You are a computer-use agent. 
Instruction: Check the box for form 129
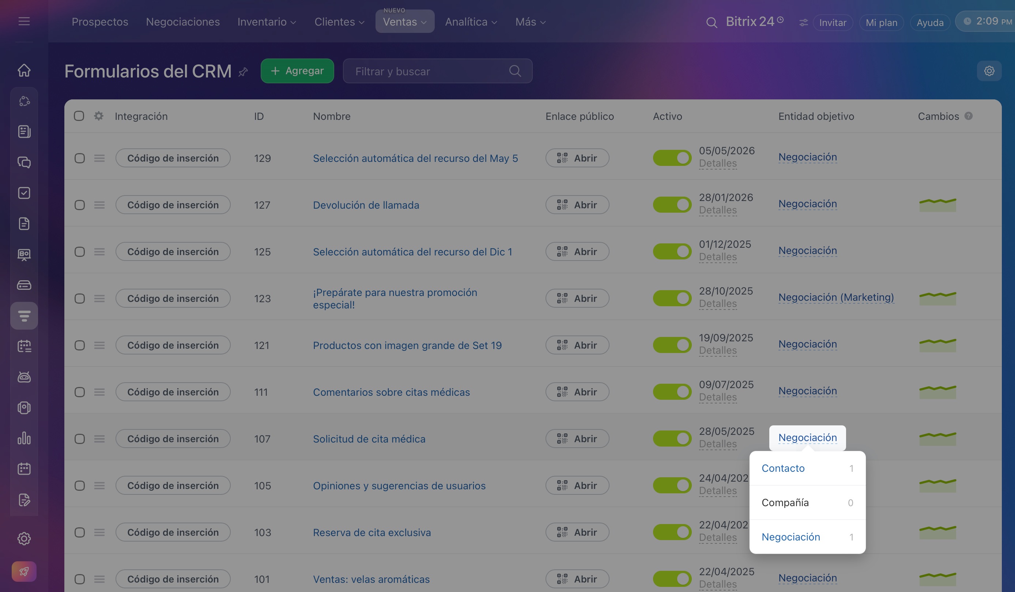[80, 158]
